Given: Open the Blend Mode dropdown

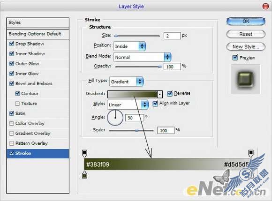Looking at the screenshot, I should pyautogui.click(x=143, y=57).
